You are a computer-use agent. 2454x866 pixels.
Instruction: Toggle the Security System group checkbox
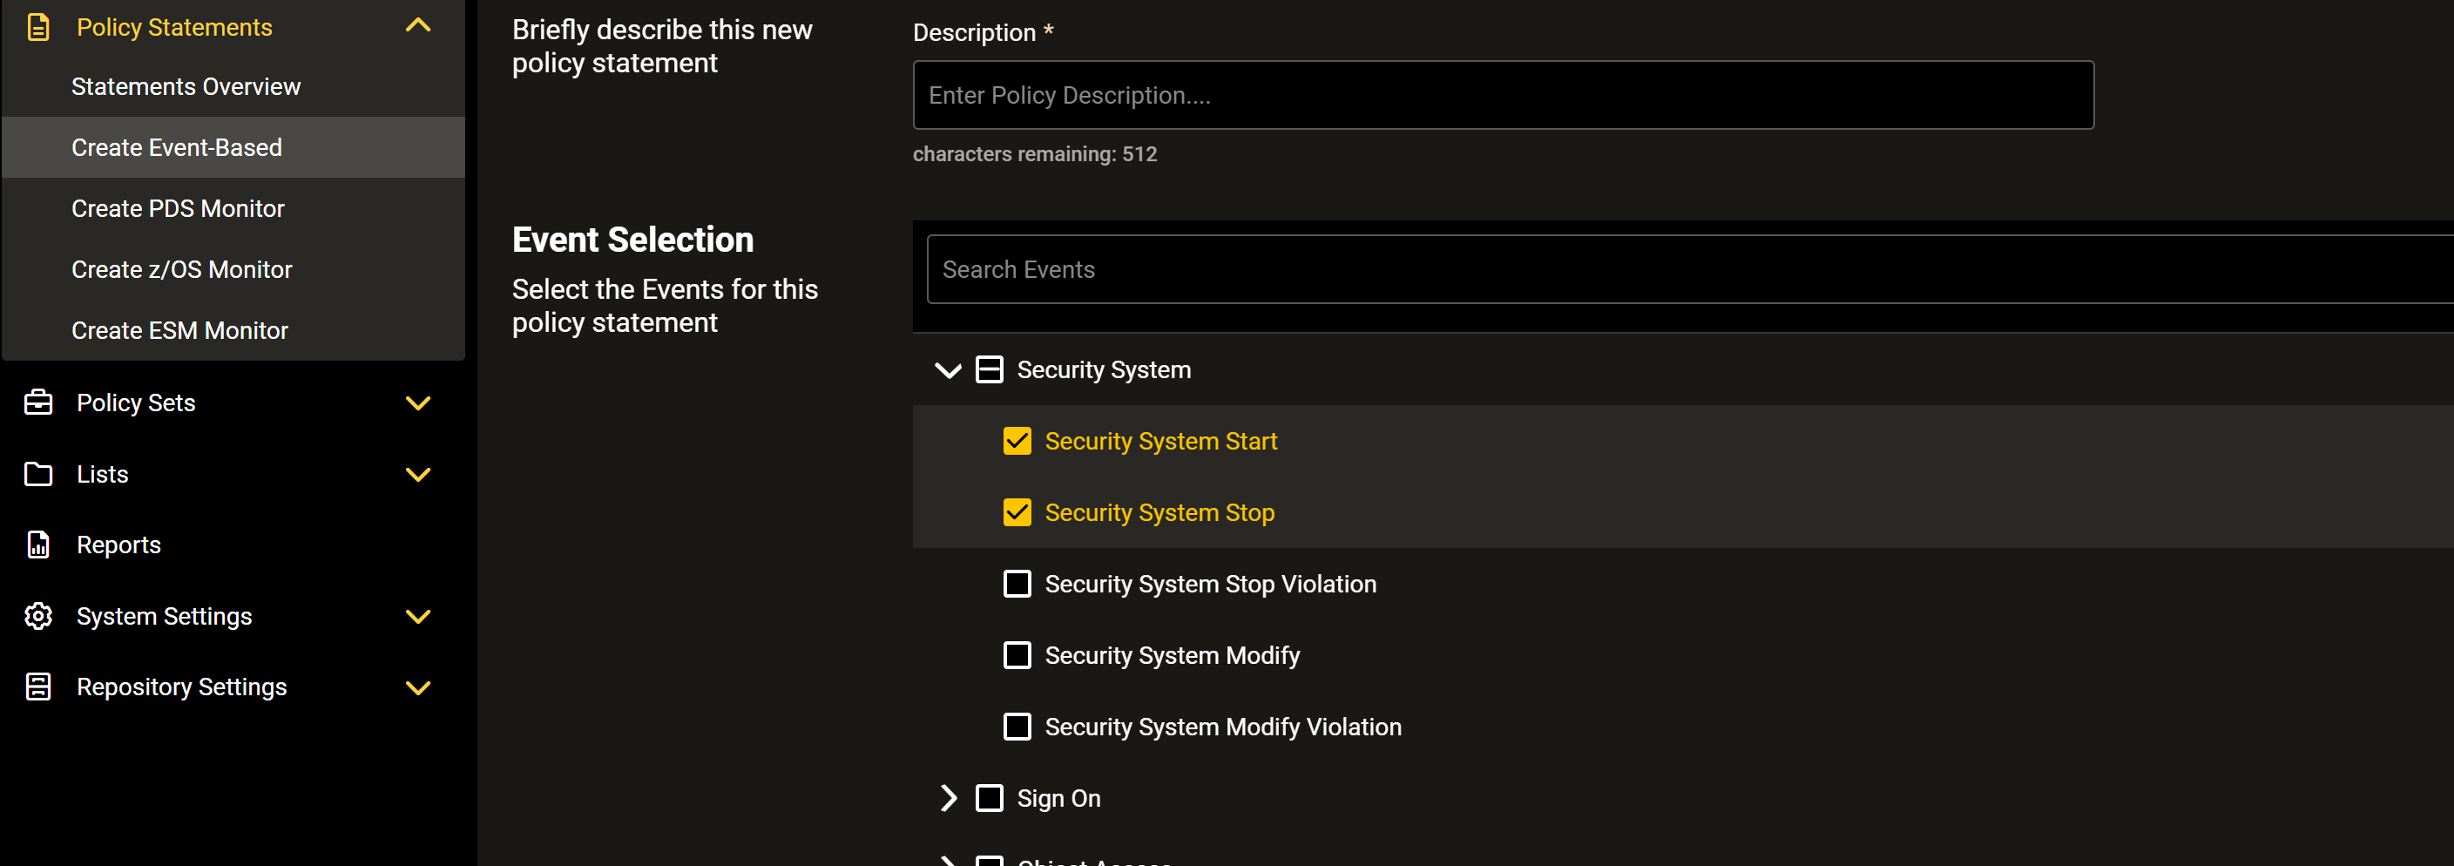coord(989,369)
